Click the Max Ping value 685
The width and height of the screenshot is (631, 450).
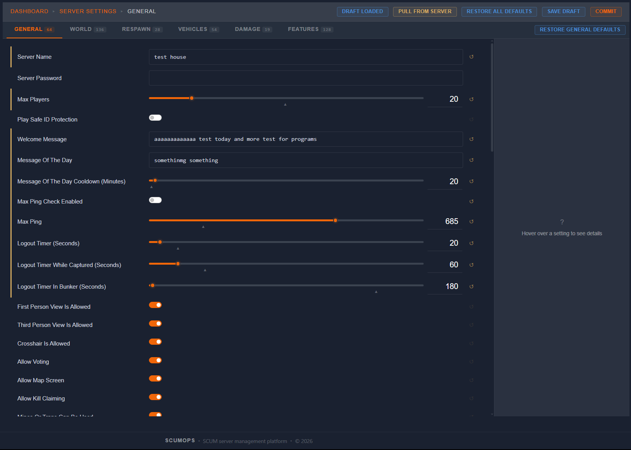coord(445,221)
